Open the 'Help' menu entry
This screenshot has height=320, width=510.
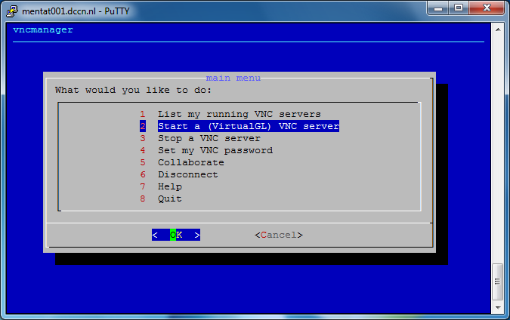169,186
